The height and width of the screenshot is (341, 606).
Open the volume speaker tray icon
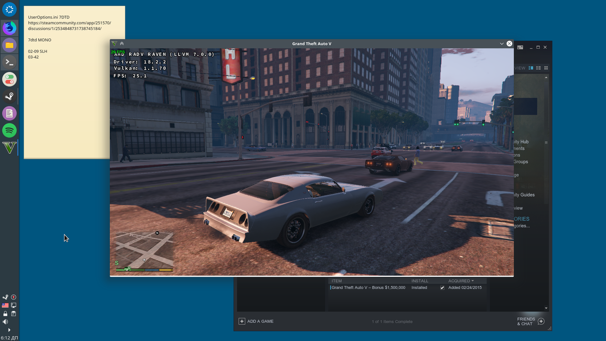coord(5,322)
